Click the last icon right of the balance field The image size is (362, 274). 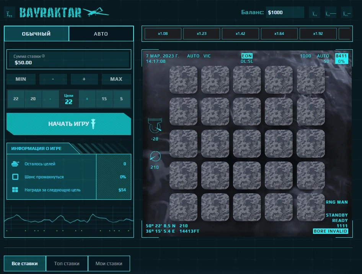click(347, 13)
